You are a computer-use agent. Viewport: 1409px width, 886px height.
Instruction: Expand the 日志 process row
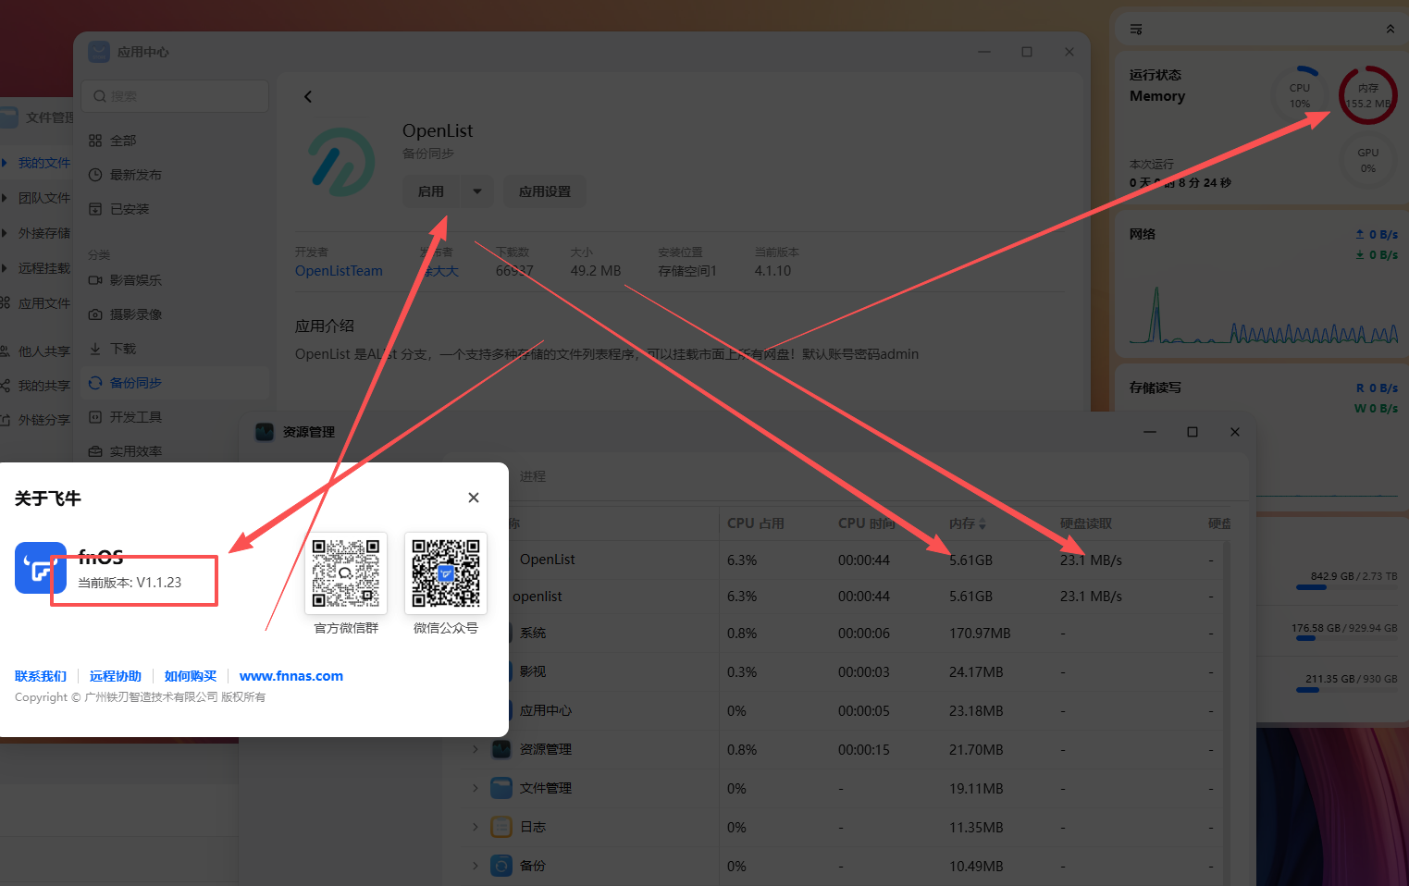(476, 827)
